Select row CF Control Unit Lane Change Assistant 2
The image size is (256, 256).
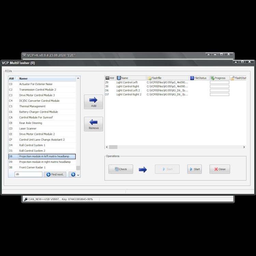click(42, 140)
